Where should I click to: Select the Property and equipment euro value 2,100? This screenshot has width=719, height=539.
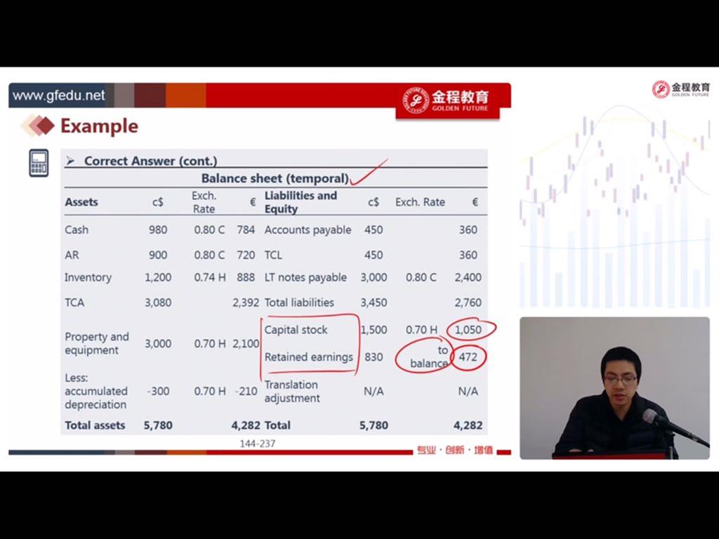246,343
